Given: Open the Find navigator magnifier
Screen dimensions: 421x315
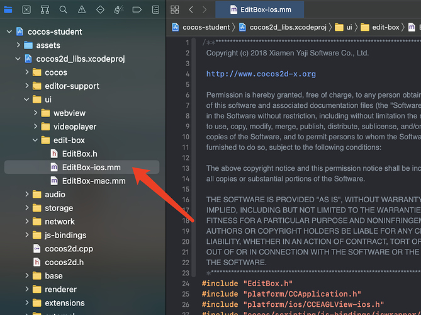Looking at the screenshot, I should 64,10.
